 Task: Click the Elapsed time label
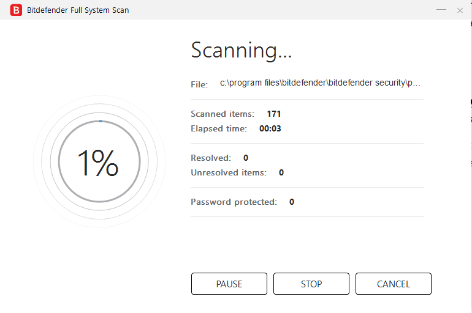click(219, 129)
